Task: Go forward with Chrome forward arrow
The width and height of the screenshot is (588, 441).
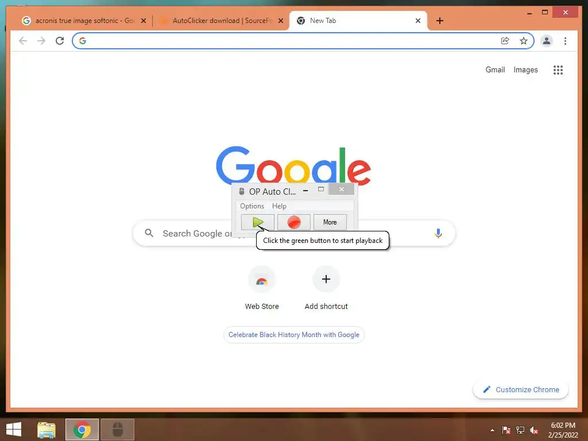Action: [41, 41]
